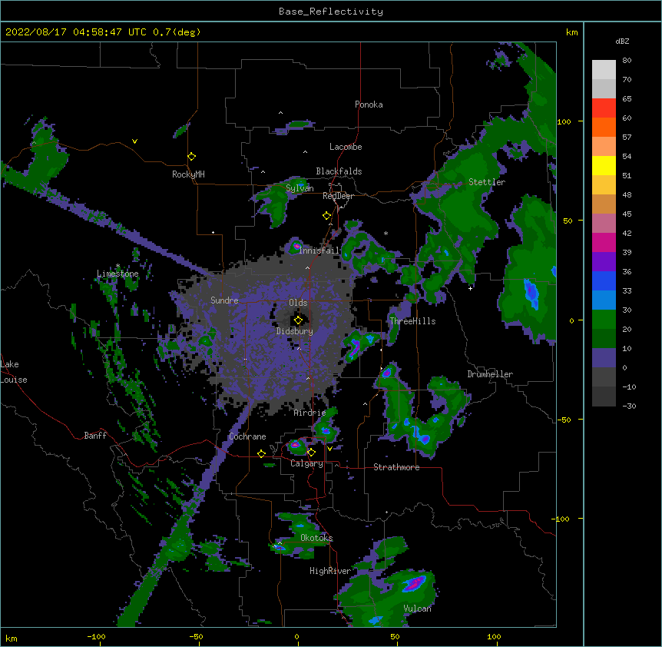
Task: Select the darkest grey swatch between -10 and -30
Action: click(604, 396)
